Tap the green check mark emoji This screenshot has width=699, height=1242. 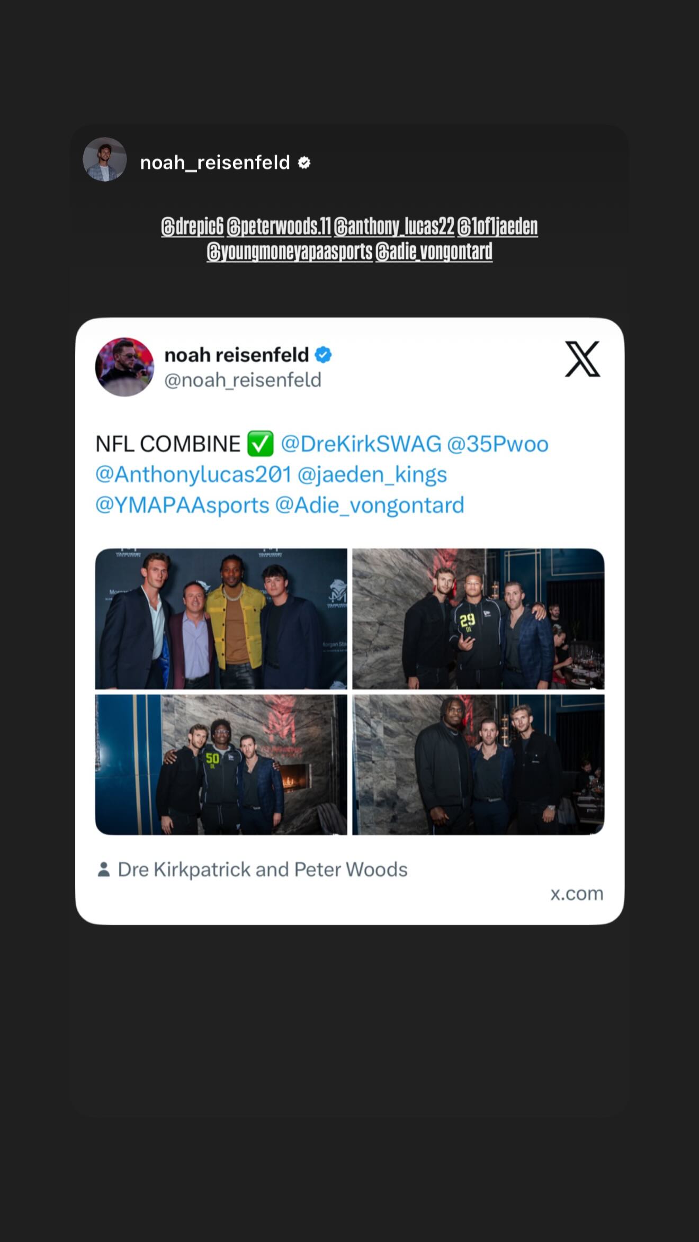pos(261,444)
